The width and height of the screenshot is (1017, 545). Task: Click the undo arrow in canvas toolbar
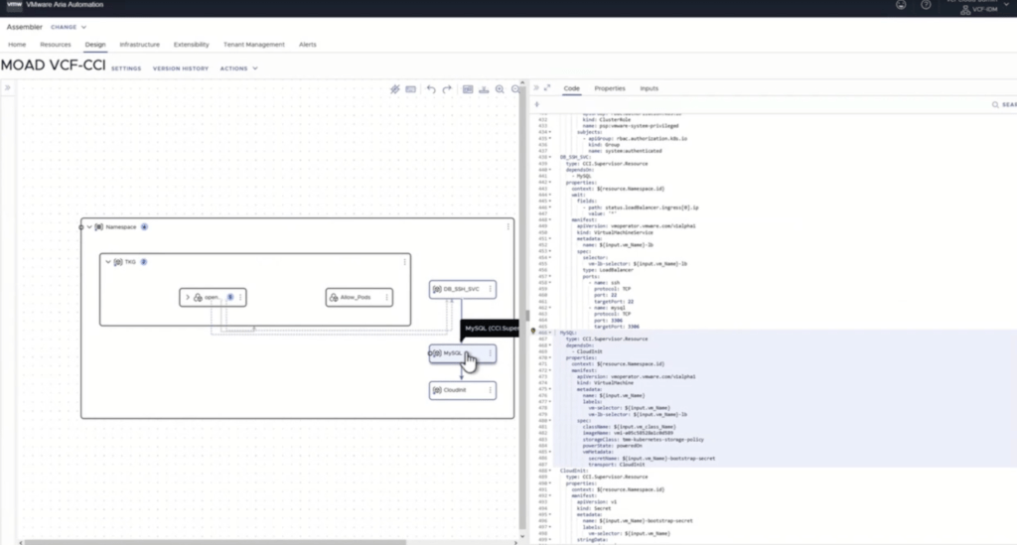click(431, 89)
